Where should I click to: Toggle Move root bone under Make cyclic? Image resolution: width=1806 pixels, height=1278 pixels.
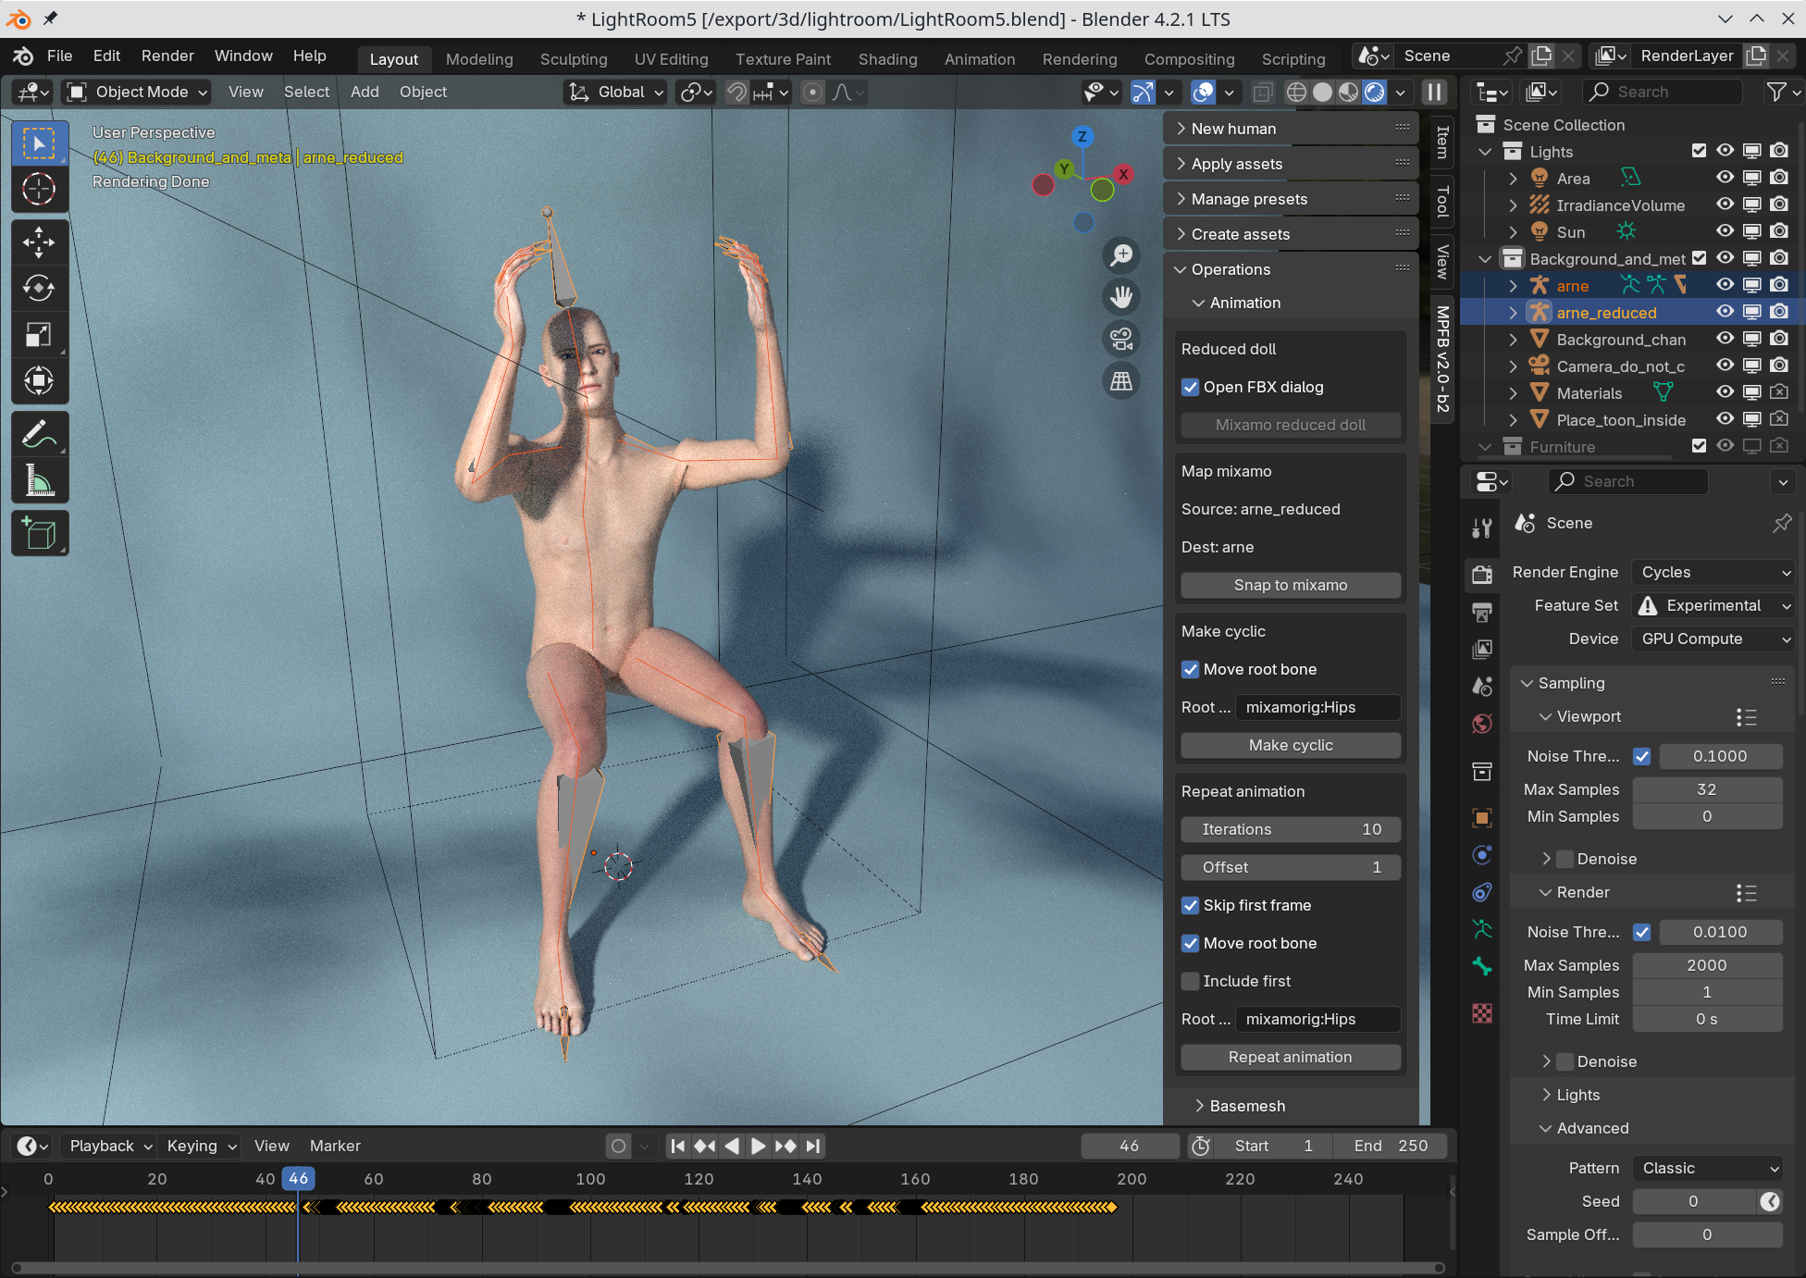[x=1191, y=669]
